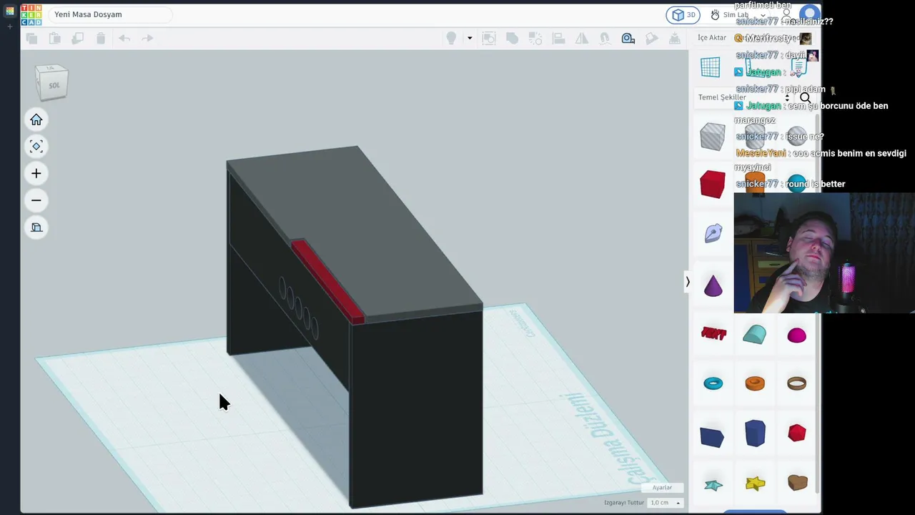Viewport: 915px width, 515px height.
Task: Click the plus icon in the left sidebar
Action: [x=9, y=26]
